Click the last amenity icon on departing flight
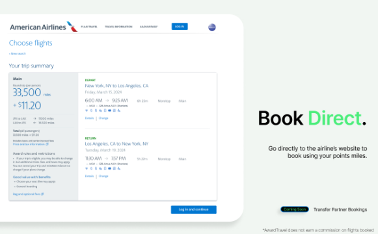 pyautogui.click(x=119, y=110)
